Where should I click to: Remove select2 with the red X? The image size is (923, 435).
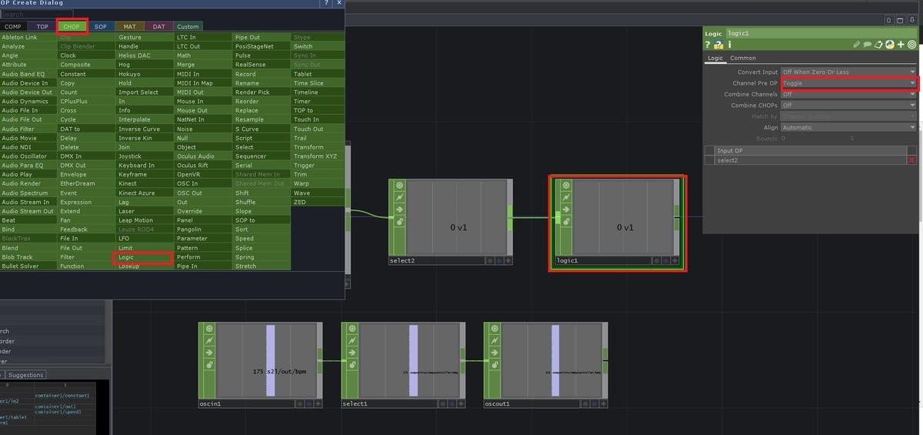(x=911, y=160)
